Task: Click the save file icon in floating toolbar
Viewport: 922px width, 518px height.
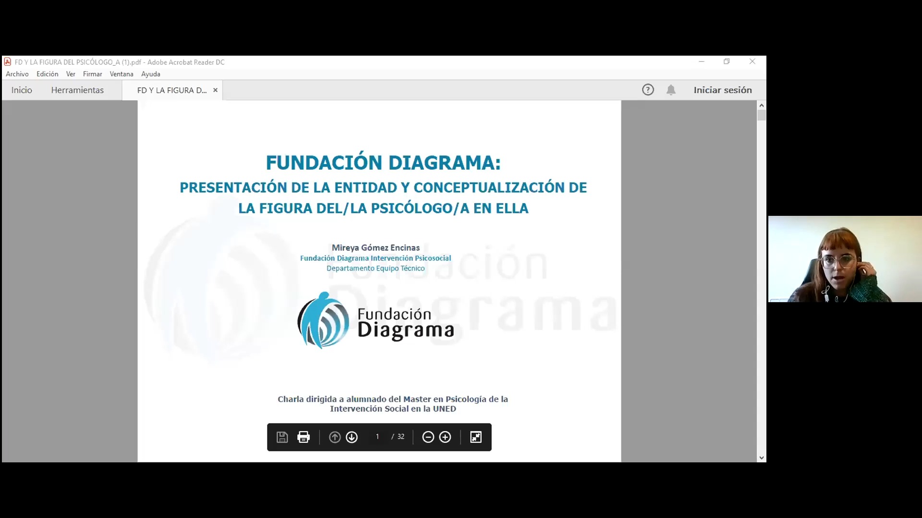Action: [x=282, y=437]
